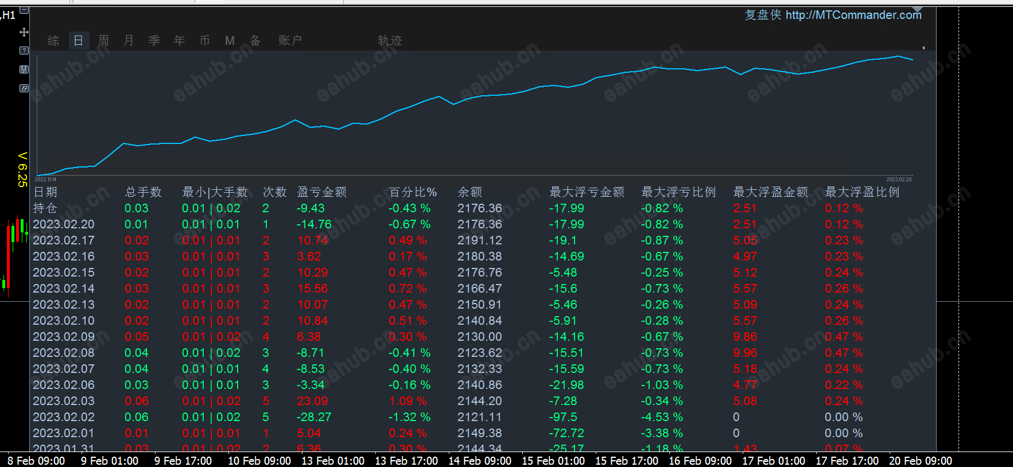This screenshot has height=467, width=1013.
Task: Select the 2023.02.03 date row
Action: [x=64, y=401]
